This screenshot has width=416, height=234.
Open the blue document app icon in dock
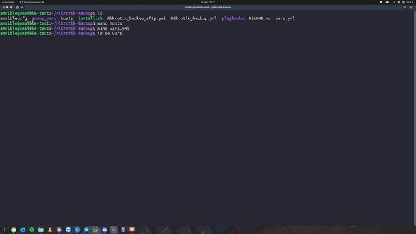pyautogui.click(x=123, y=229)
